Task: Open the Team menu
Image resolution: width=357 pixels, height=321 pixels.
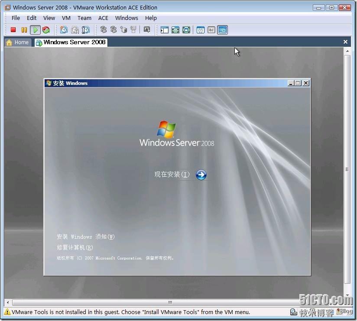Action: tap(84, 18)
